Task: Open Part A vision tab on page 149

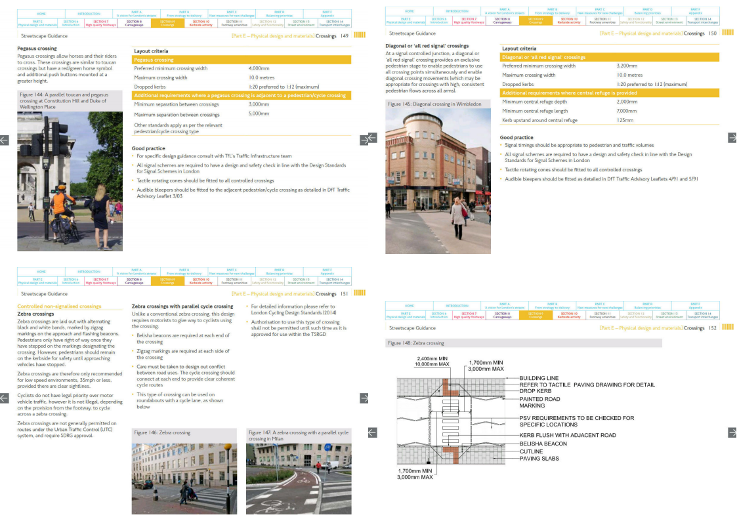Action: pos(137,14)
